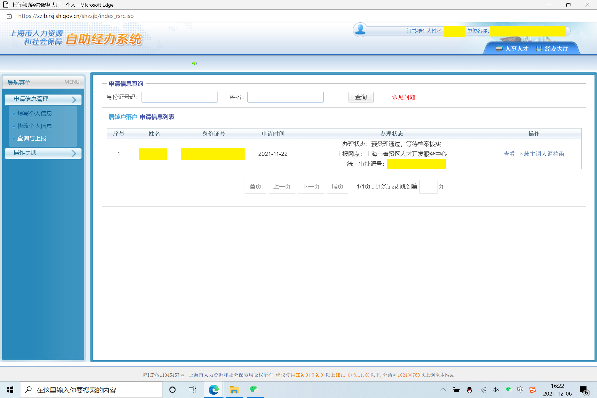Image resolution: width=597 pixels, height=398 pixels.
Task: Click the 查询 button
Action: click(361, 97)
